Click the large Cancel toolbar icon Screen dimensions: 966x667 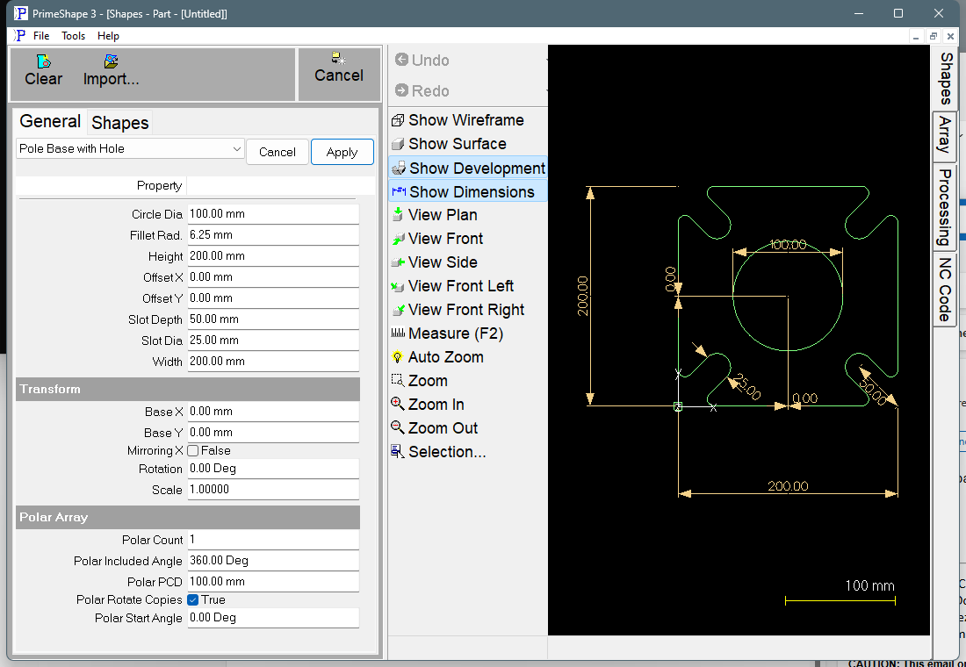pos(339,59)
